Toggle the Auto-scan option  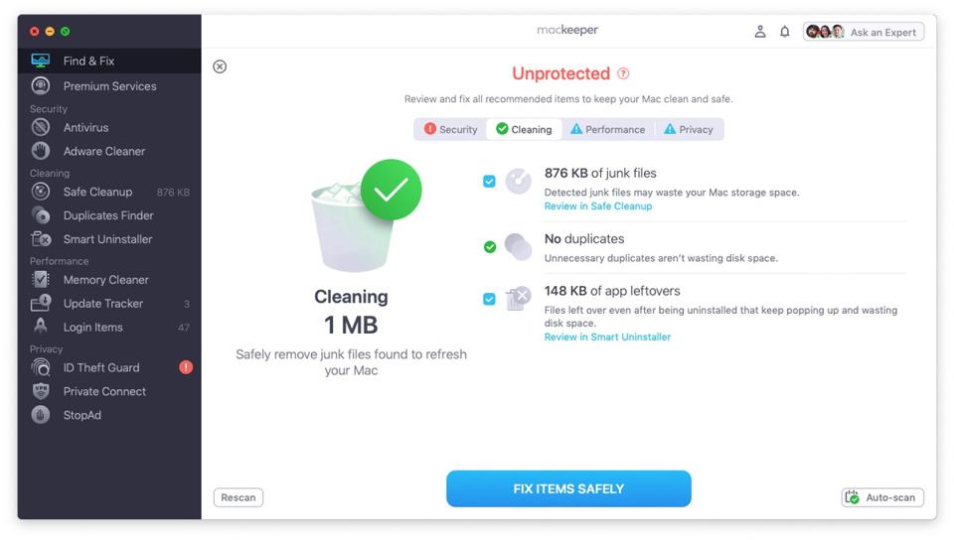tap(882, 497)
